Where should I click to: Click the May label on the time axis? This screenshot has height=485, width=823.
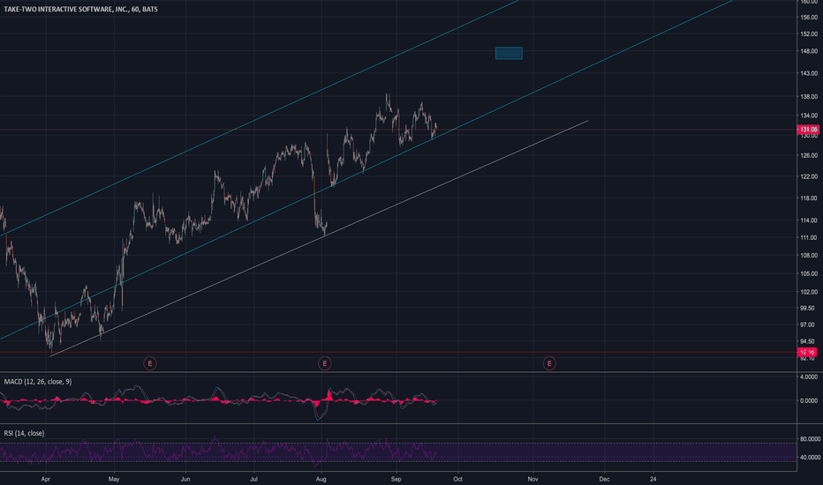click(114, 479)
